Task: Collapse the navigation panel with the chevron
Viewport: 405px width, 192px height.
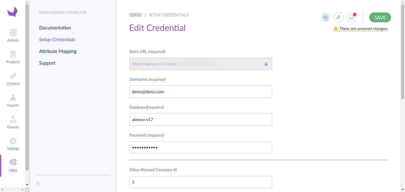Action: pyautogui.click(x=38, y=183)
